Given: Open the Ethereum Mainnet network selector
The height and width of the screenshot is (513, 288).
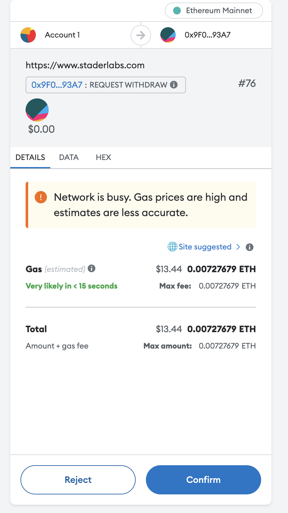Looking at the screenshot, I should (x=213, y=11).
